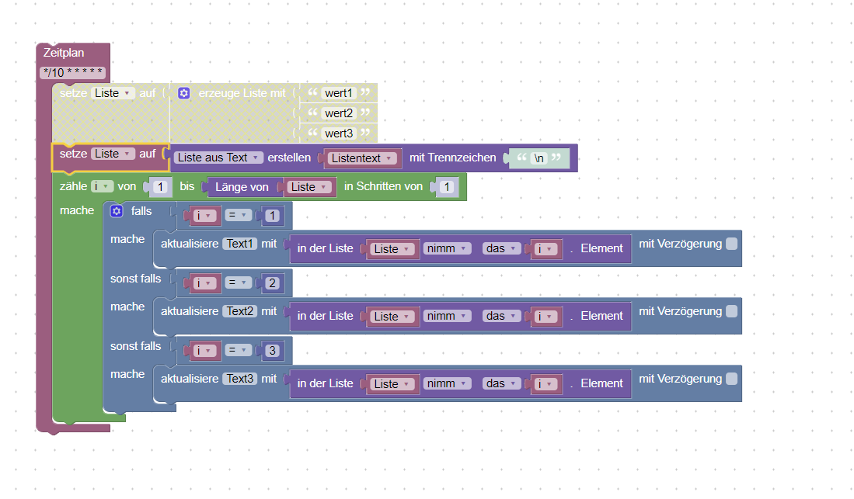Open the 'nimm' dropdown in the Text3 row
Screen dimensions: 854x499
[x=447, y=383]
